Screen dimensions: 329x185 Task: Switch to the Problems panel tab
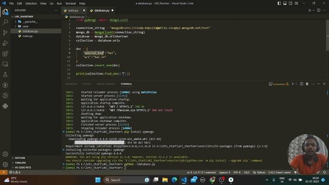(x=71, y=84)
